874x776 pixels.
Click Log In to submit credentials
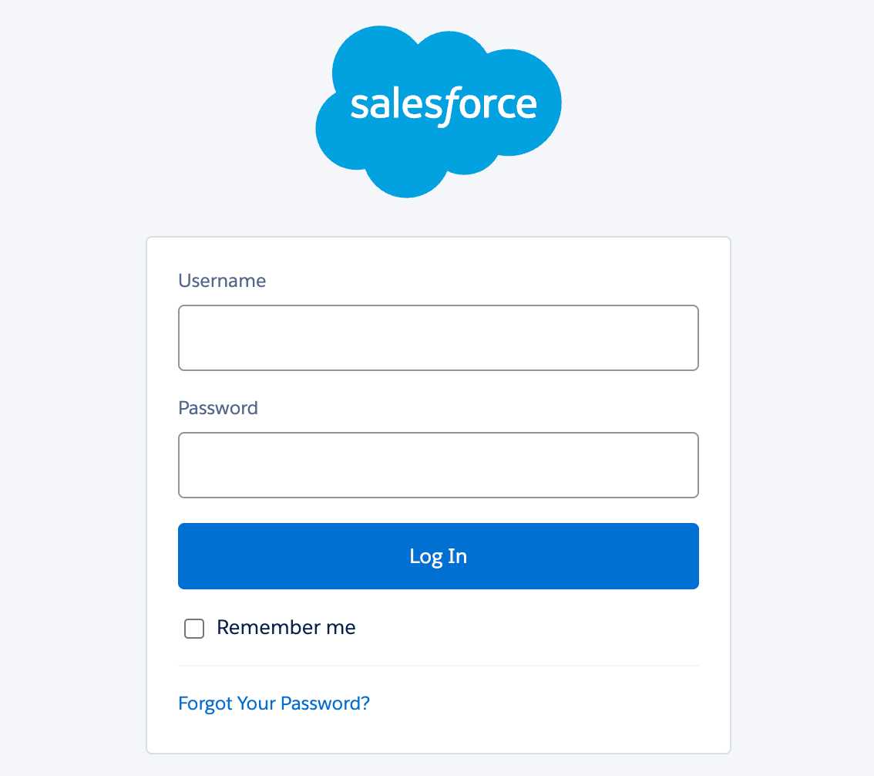click(x=438, y=555)
